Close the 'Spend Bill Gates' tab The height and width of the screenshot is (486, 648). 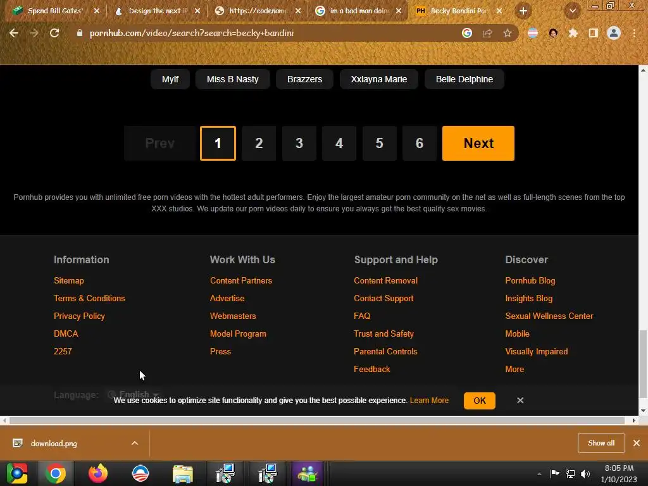pyautogui.click(x=97, y=11)
